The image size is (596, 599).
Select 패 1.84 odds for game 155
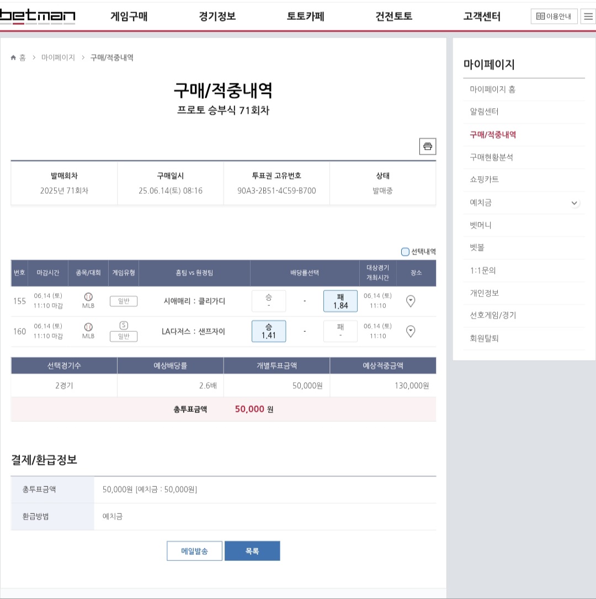coord(340,301)
